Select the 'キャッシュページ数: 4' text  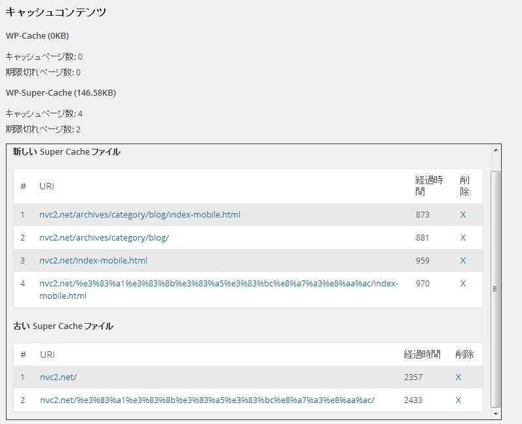pos(44,113)
